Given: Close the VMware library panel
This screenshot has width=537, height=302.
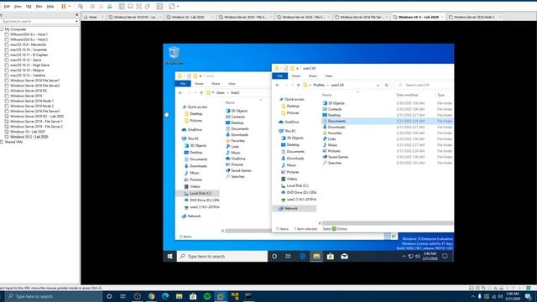Looking at the screenshot, I should point(76,15).
